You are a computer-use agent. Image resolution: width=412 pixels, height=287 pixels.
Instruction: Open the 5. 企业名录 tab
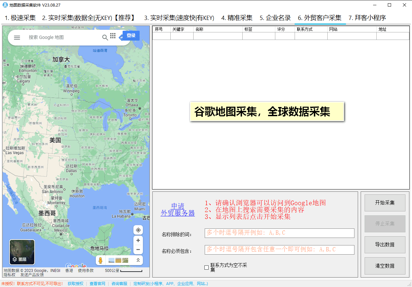[275, 18]
